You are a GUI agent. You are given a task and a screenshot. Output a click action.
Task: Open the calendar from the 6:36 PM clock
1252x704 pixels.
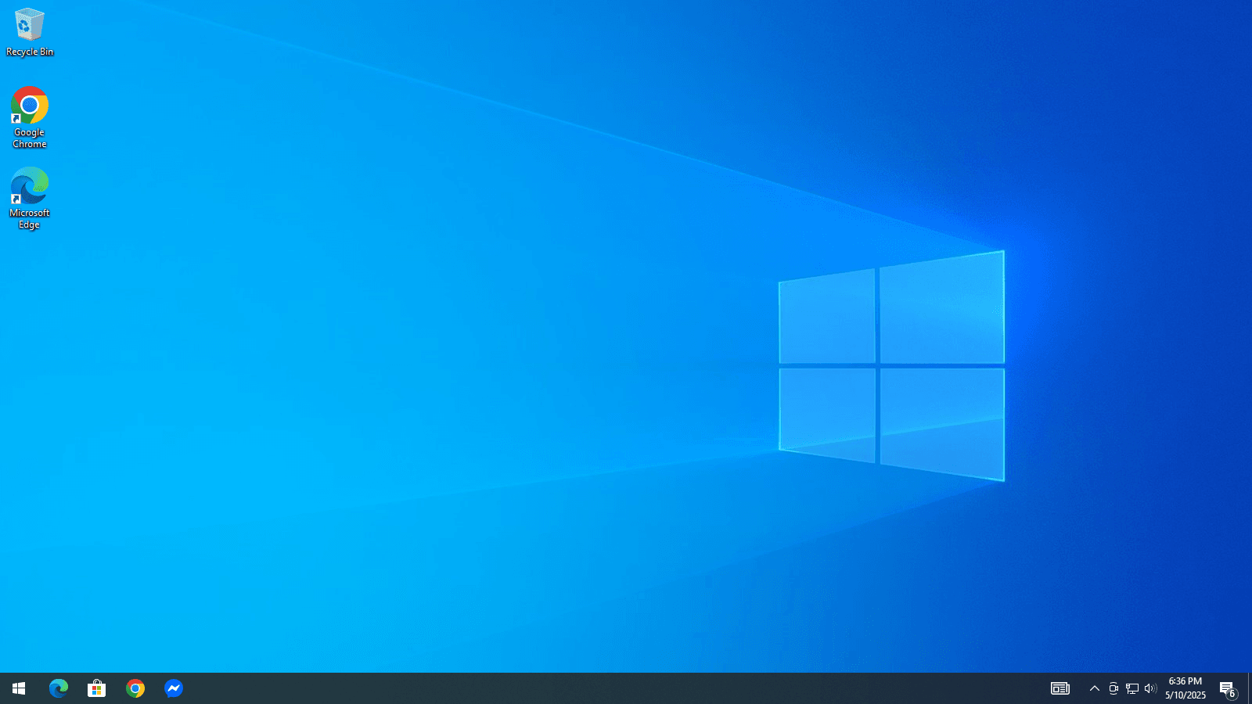(x=1185, y=688)
